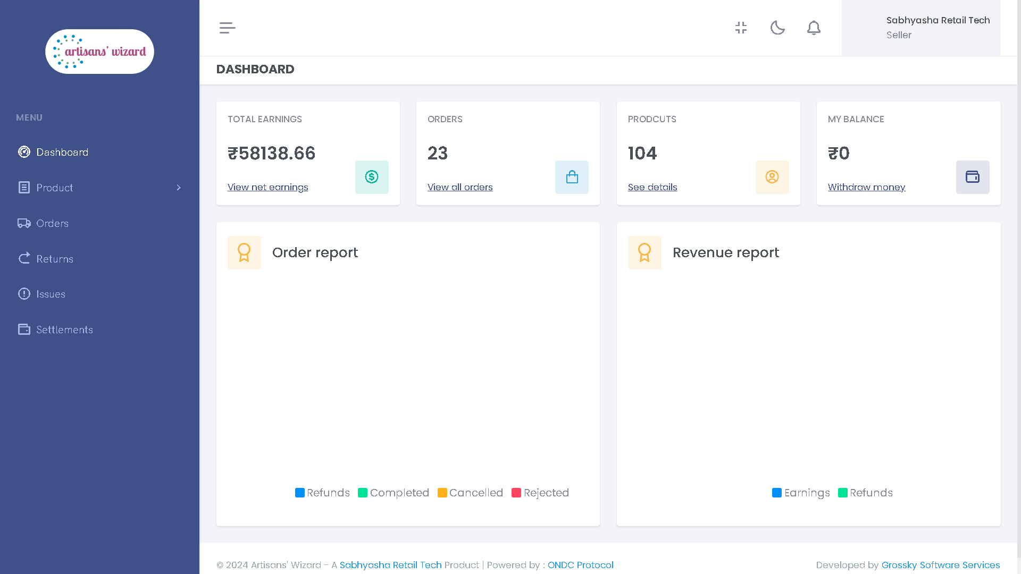Click the See details products link

pyautogui.click(x=652, y=187)
